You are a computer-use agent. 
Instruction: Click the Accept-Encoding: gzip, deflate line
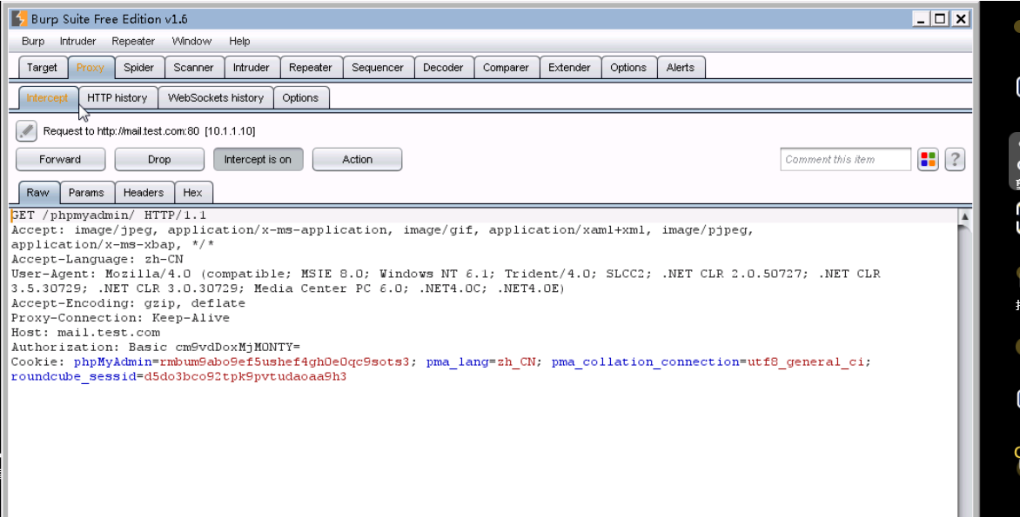click(128, 303)
